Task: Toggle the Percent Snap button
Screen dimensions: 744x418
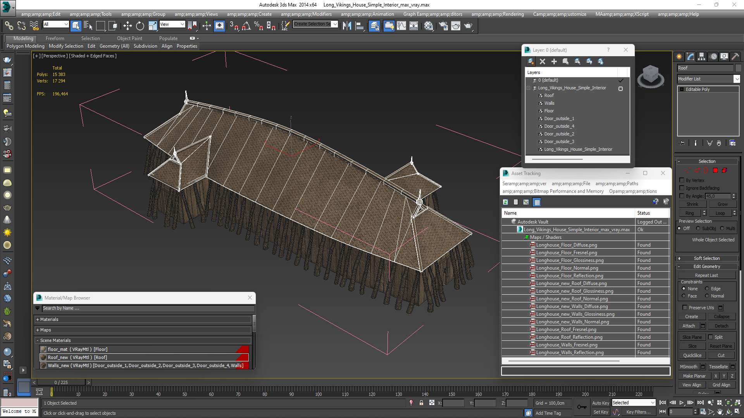Action: [x=258, y=26]
